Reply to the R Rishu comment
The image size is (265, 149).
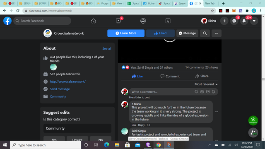coord(141,125)
